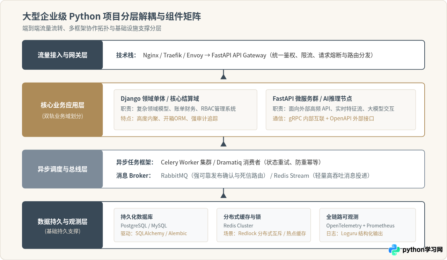Viewport: 447px width, 260px height.
Task: Open the Django 领域单体 / 核心结算域 card title
Action: tap(160, 99)
